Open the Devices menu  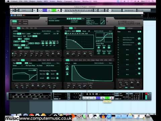click(77, 1)
